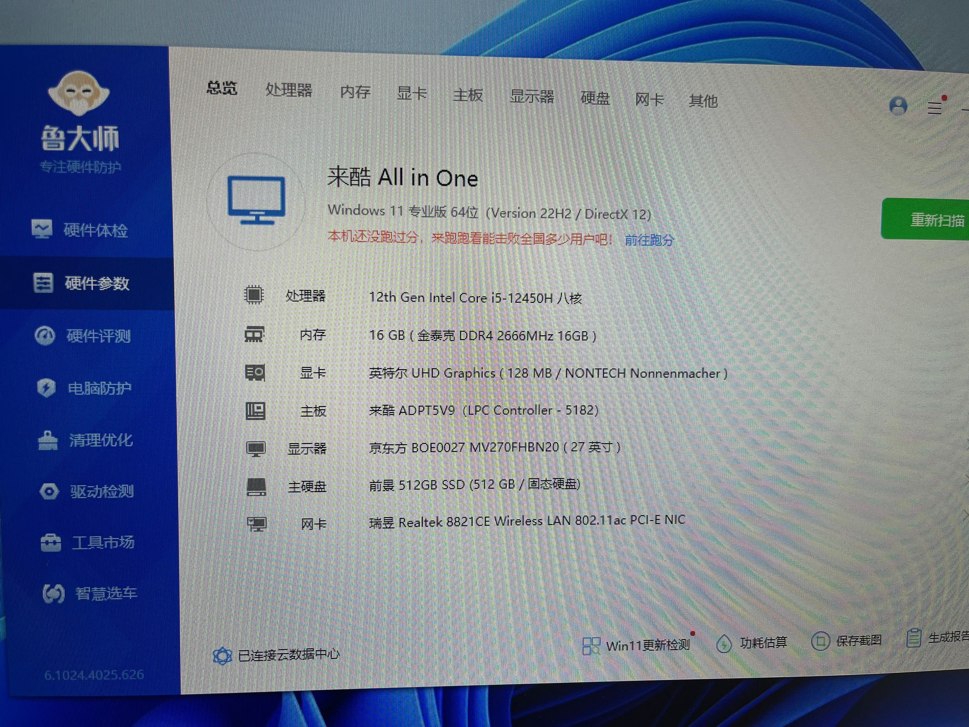Click the 来酷 ADPT5V9 motherboard text

click(x=484, y=410)
